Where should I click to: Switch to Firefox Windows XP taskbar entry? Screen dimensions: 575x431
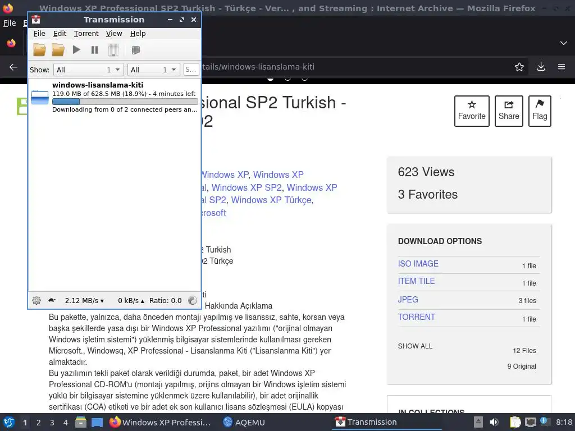tap(160, 422)
